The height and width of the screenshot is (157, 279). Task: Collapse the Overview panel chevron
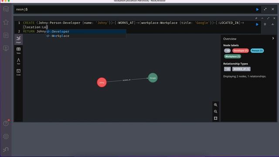273,38
